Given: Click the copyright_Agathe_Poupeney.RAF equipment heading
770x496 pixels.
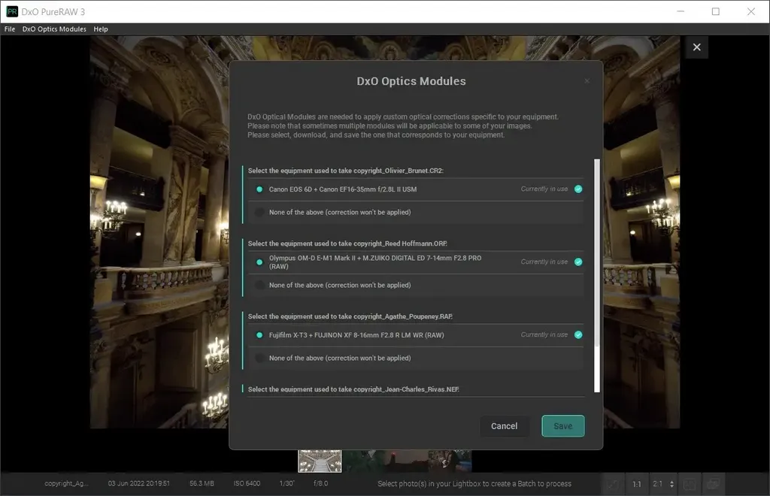Looking at the screenshot, I should (x=350, y=316).
